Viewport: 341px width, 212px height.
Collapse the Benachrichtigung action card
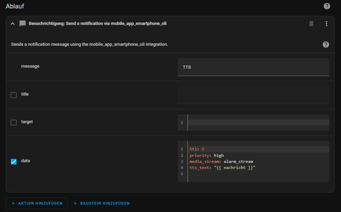12,24
